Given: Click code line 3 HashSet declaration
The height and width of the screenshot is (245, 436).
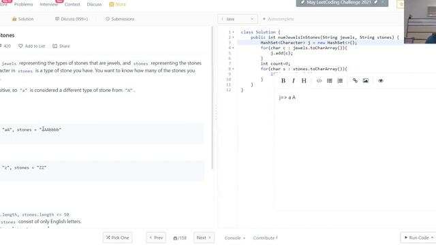Looking at the screenshot, I should (x=309, y=42).
